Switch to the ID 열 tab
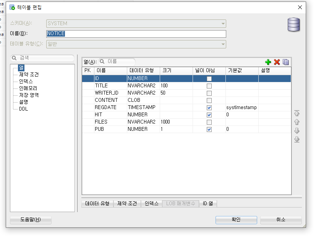Viewport: 321px width, 238px height. point(208,203)
